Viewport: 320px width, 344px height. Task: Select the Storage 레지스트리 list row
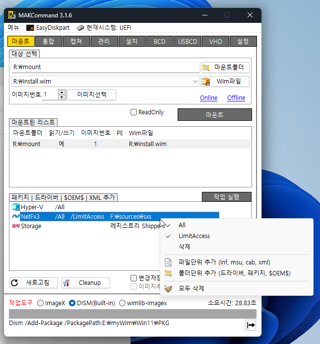pos(86,226)
